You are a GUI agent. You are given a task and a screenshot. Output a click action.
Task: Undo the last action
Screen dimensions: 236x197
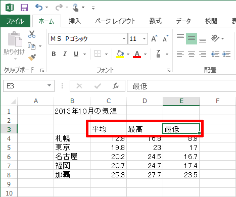[39, 8]
